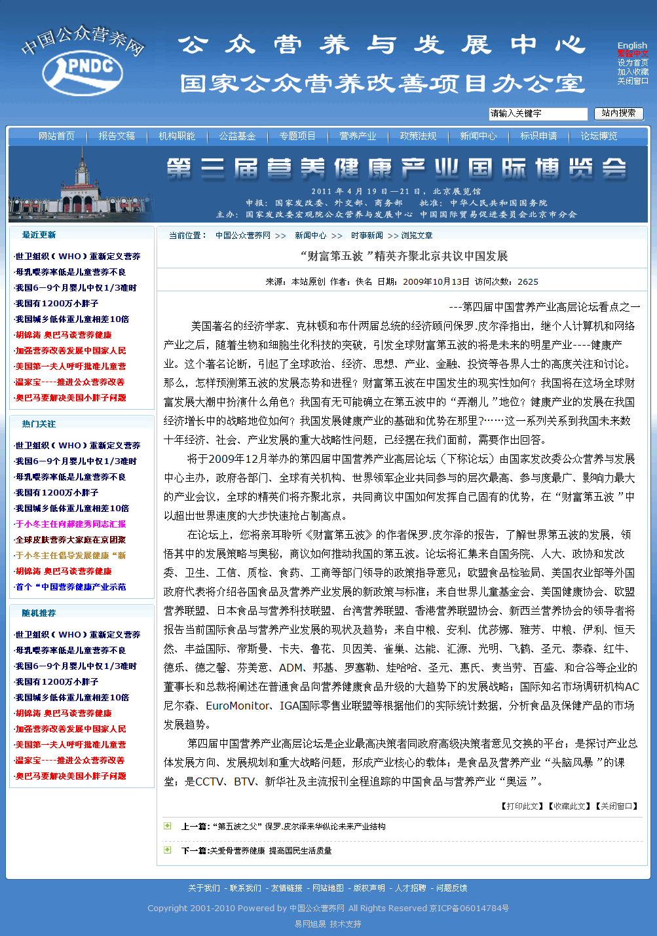The width and height of the screenshot is (657, 936).
Task: Open 母乳喂养率低是儿童营养不良 under 热门关注
Action: (70, 477)
